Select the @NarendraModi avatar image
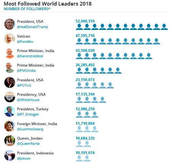Screen dimensions: 170x163 [x=10, y=53]
